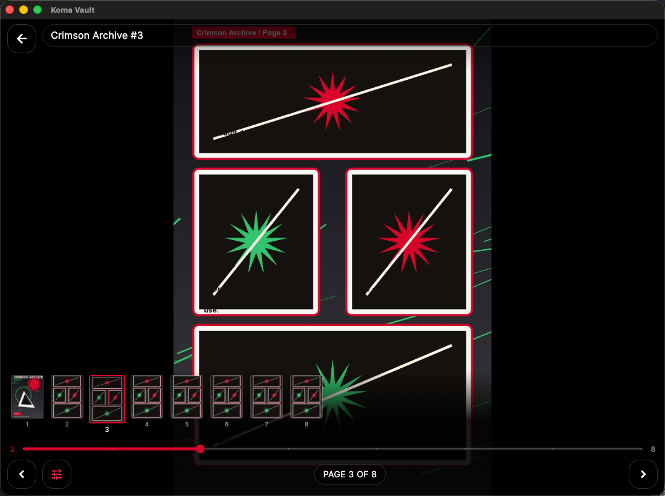Open the Page 3 of 8 indicator

(x=350, y=474)
